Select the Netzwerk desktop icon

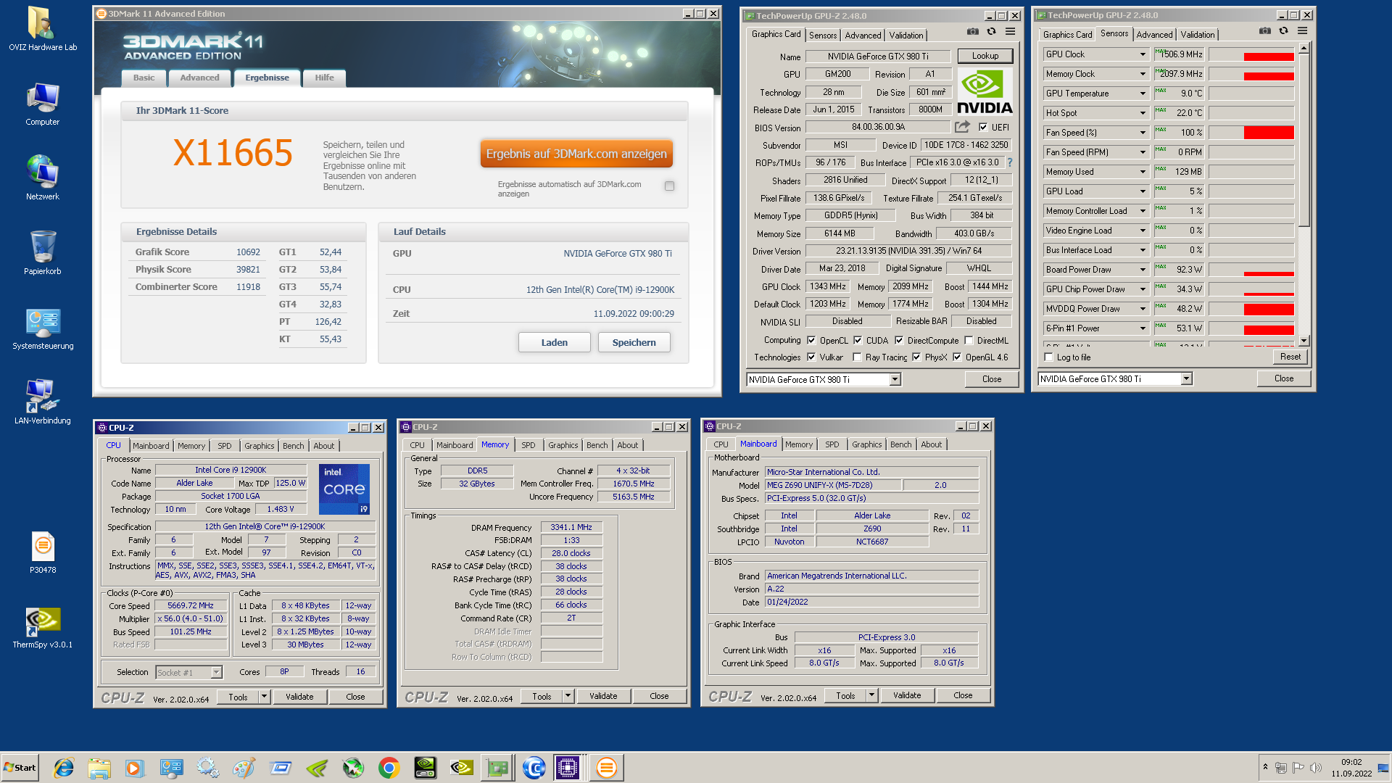(x=43, y=178)
